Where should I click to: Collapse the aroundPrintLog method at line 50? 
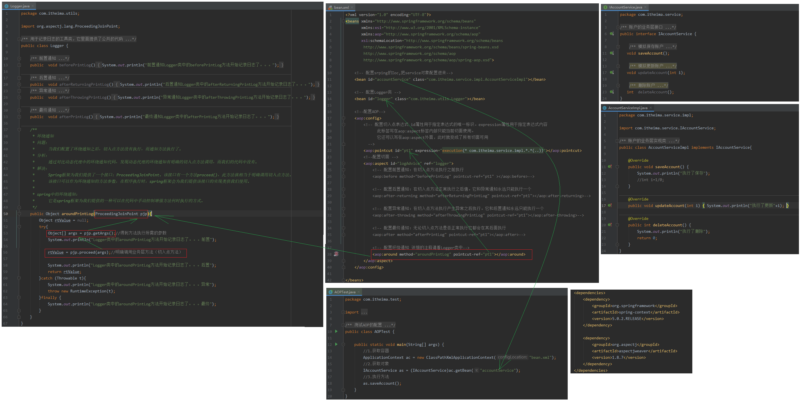click(19, 214)
